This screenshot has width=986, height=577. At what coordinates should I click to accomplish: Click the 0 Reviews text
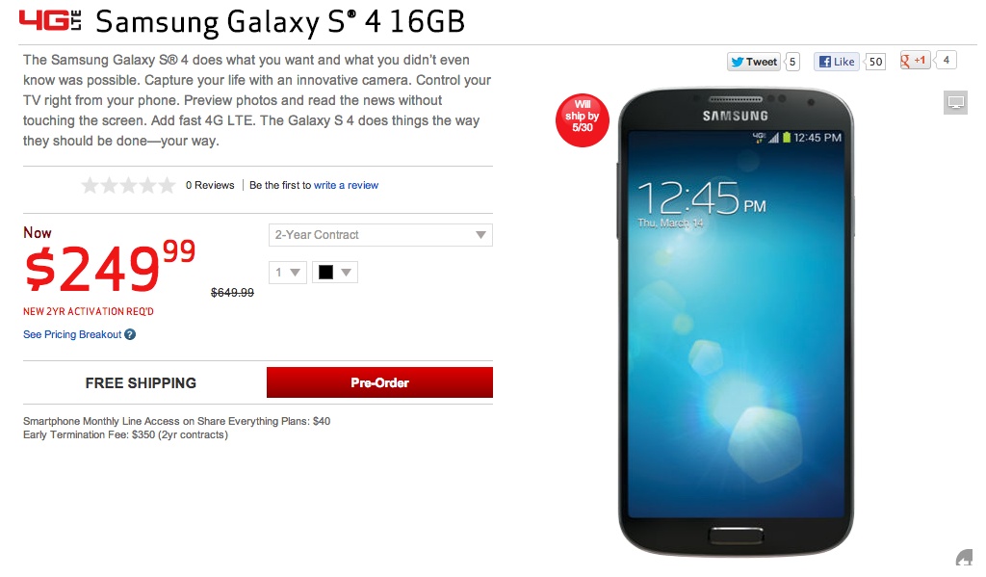[x=209, y=185]
